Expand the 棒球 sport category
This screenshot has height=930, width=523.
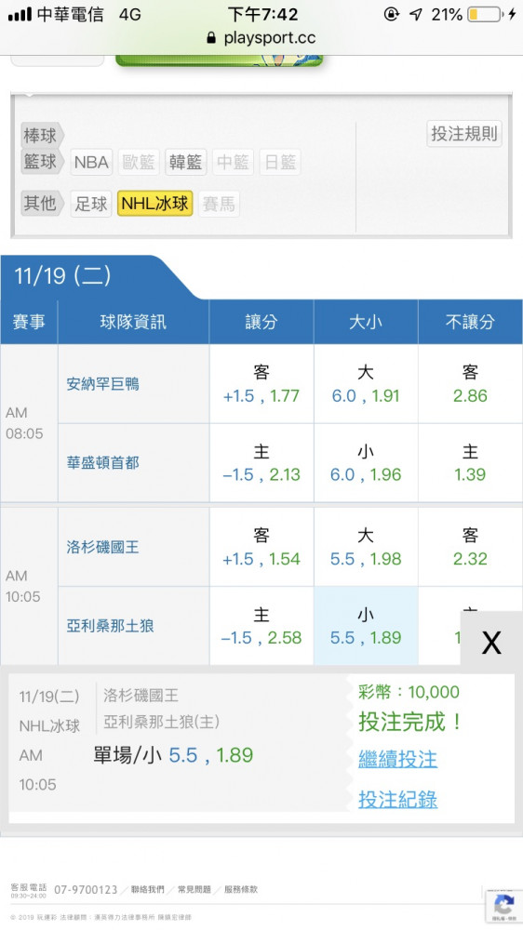(x=42, y=135)
